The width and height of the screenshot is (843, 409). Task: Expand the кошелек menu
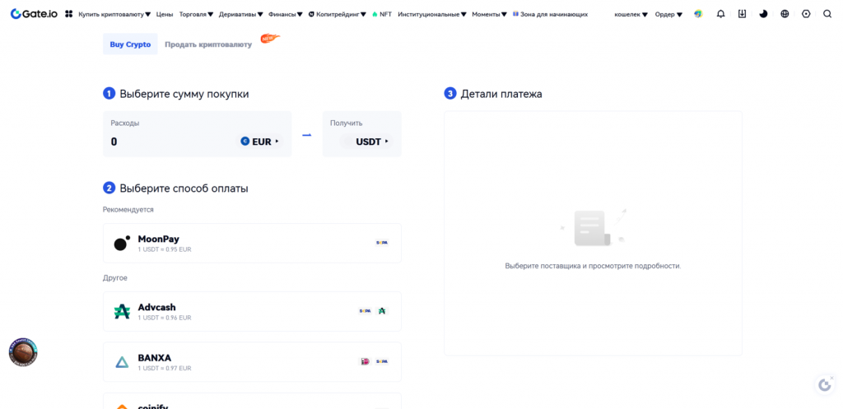point(631,14)
